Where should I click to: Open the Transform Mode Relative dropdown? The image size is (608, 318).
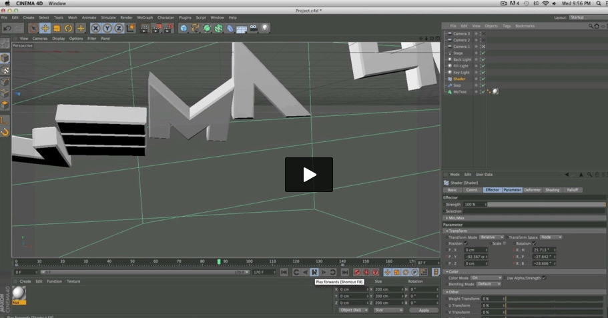click(491, 237)
